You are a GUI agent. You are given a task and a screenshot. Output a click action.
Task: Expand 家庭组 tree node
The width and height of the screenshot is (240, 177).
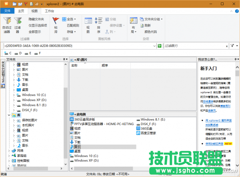(x=9, y=156)
